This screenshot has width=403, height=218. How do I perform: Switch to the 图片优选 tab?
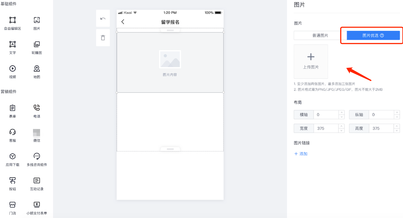373,35
